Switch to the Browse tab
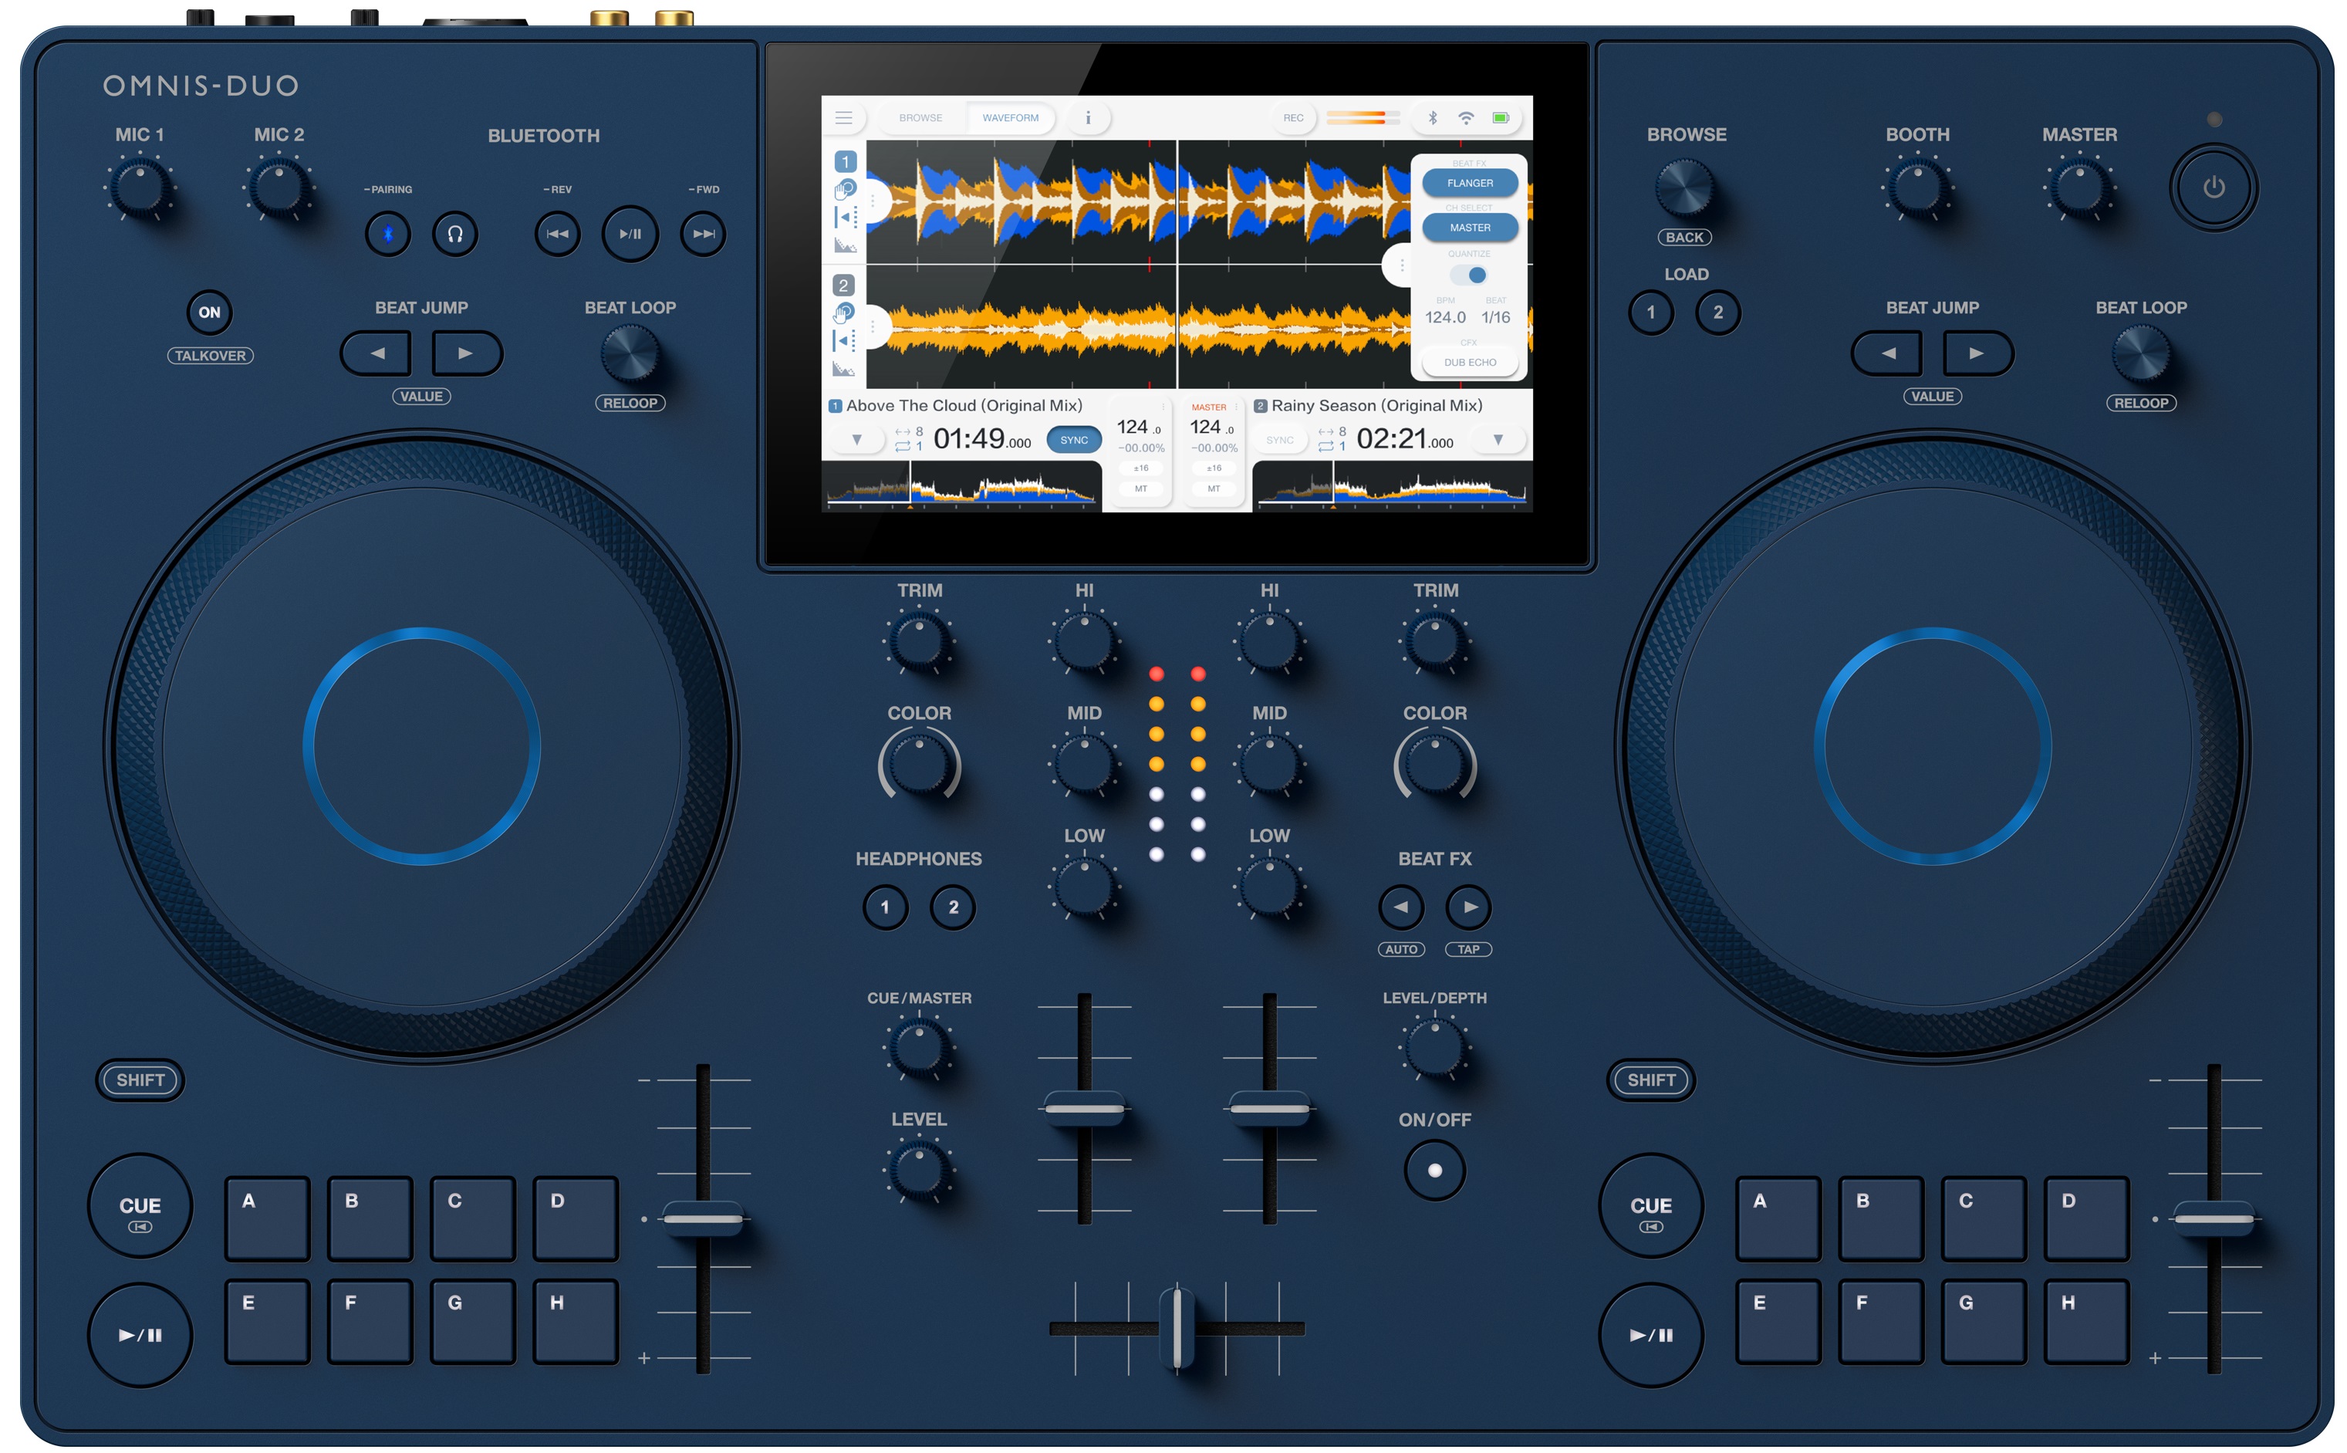Viewport: 2347px width, 1453px height. [x=920, y=117]
